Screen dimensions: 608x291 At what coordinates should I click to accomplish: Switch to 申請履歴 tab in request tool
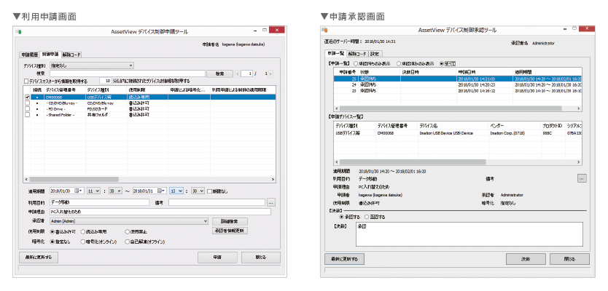click(x=29, y=55)
